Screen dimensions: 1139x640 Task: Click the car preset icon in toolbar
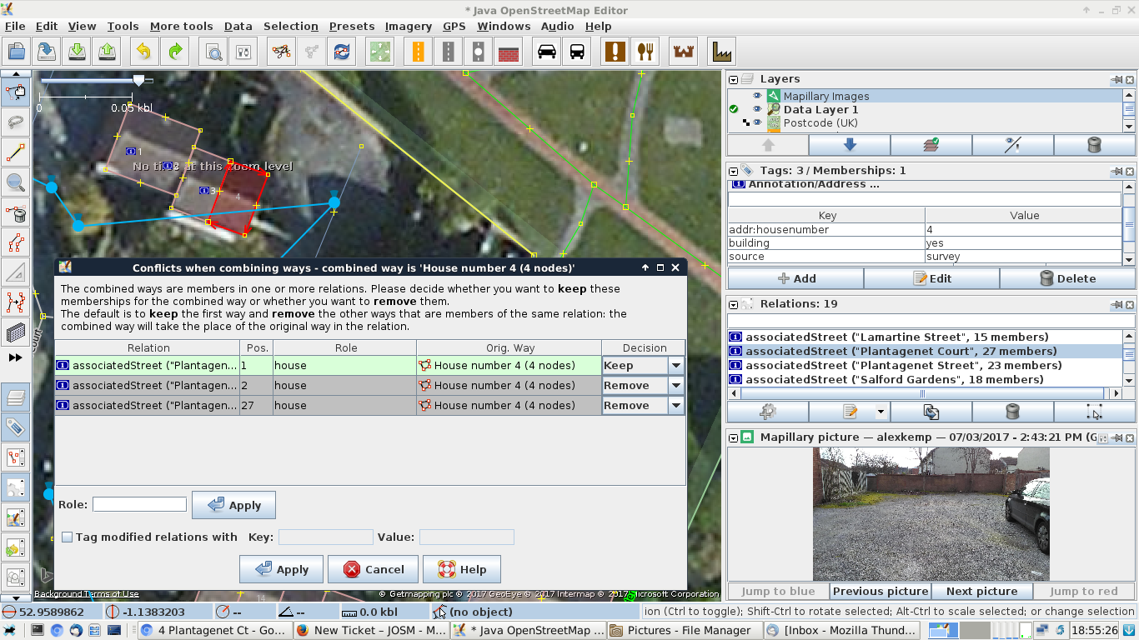click(x=547, y=52)
